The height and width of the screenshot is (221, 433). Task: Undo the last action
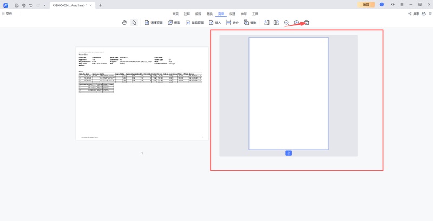[x=31, y=5]
